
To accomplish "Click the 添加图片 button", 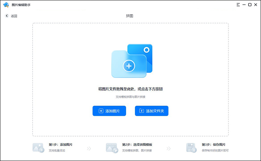I will (x=109, y=111).
